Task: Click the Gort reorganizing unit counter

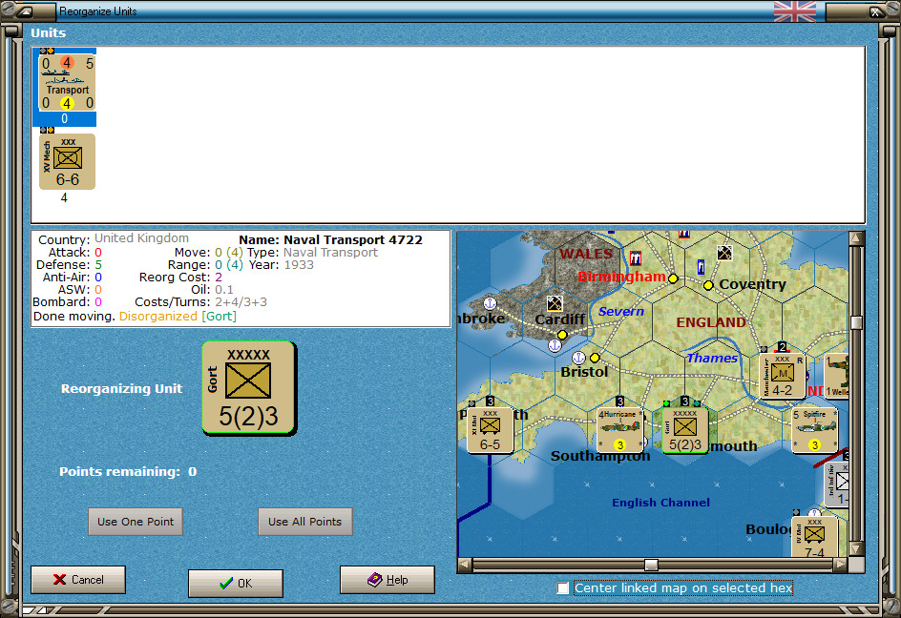Action: (248, 388)
